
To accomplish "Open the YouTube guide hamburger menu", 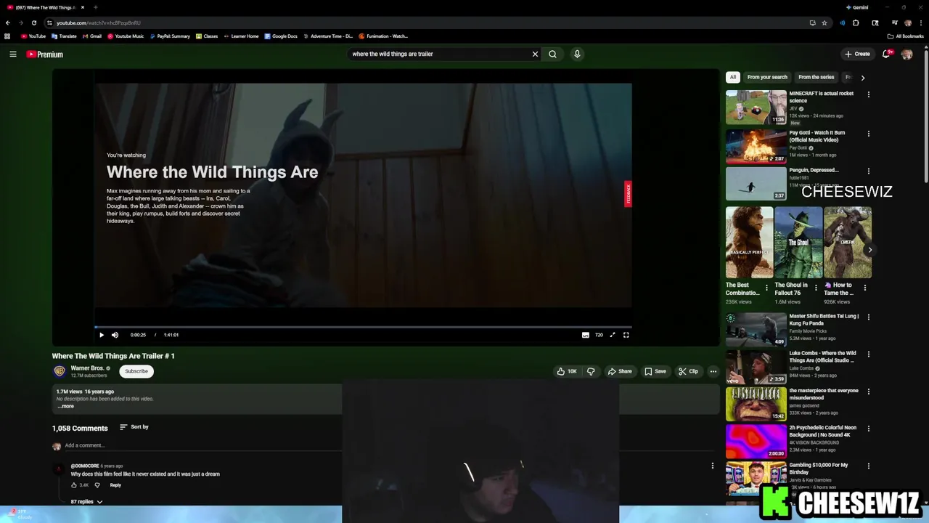I will [x=12, y=54].
